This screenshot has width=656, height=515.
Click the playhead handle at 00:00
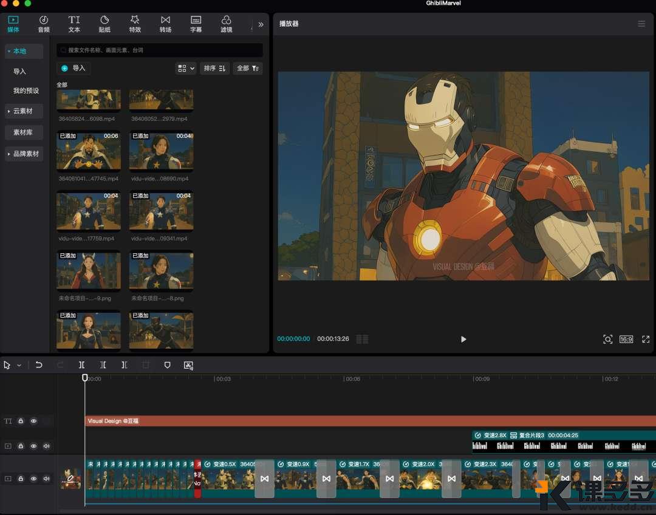[85, 378]
